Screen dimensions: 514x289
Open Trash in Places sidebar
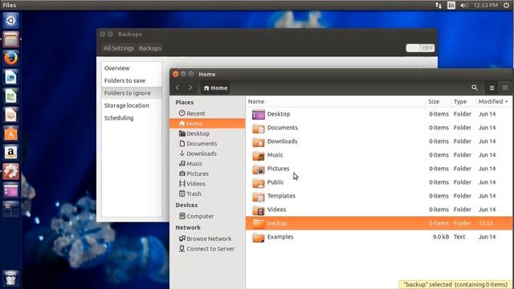point(207,193)
